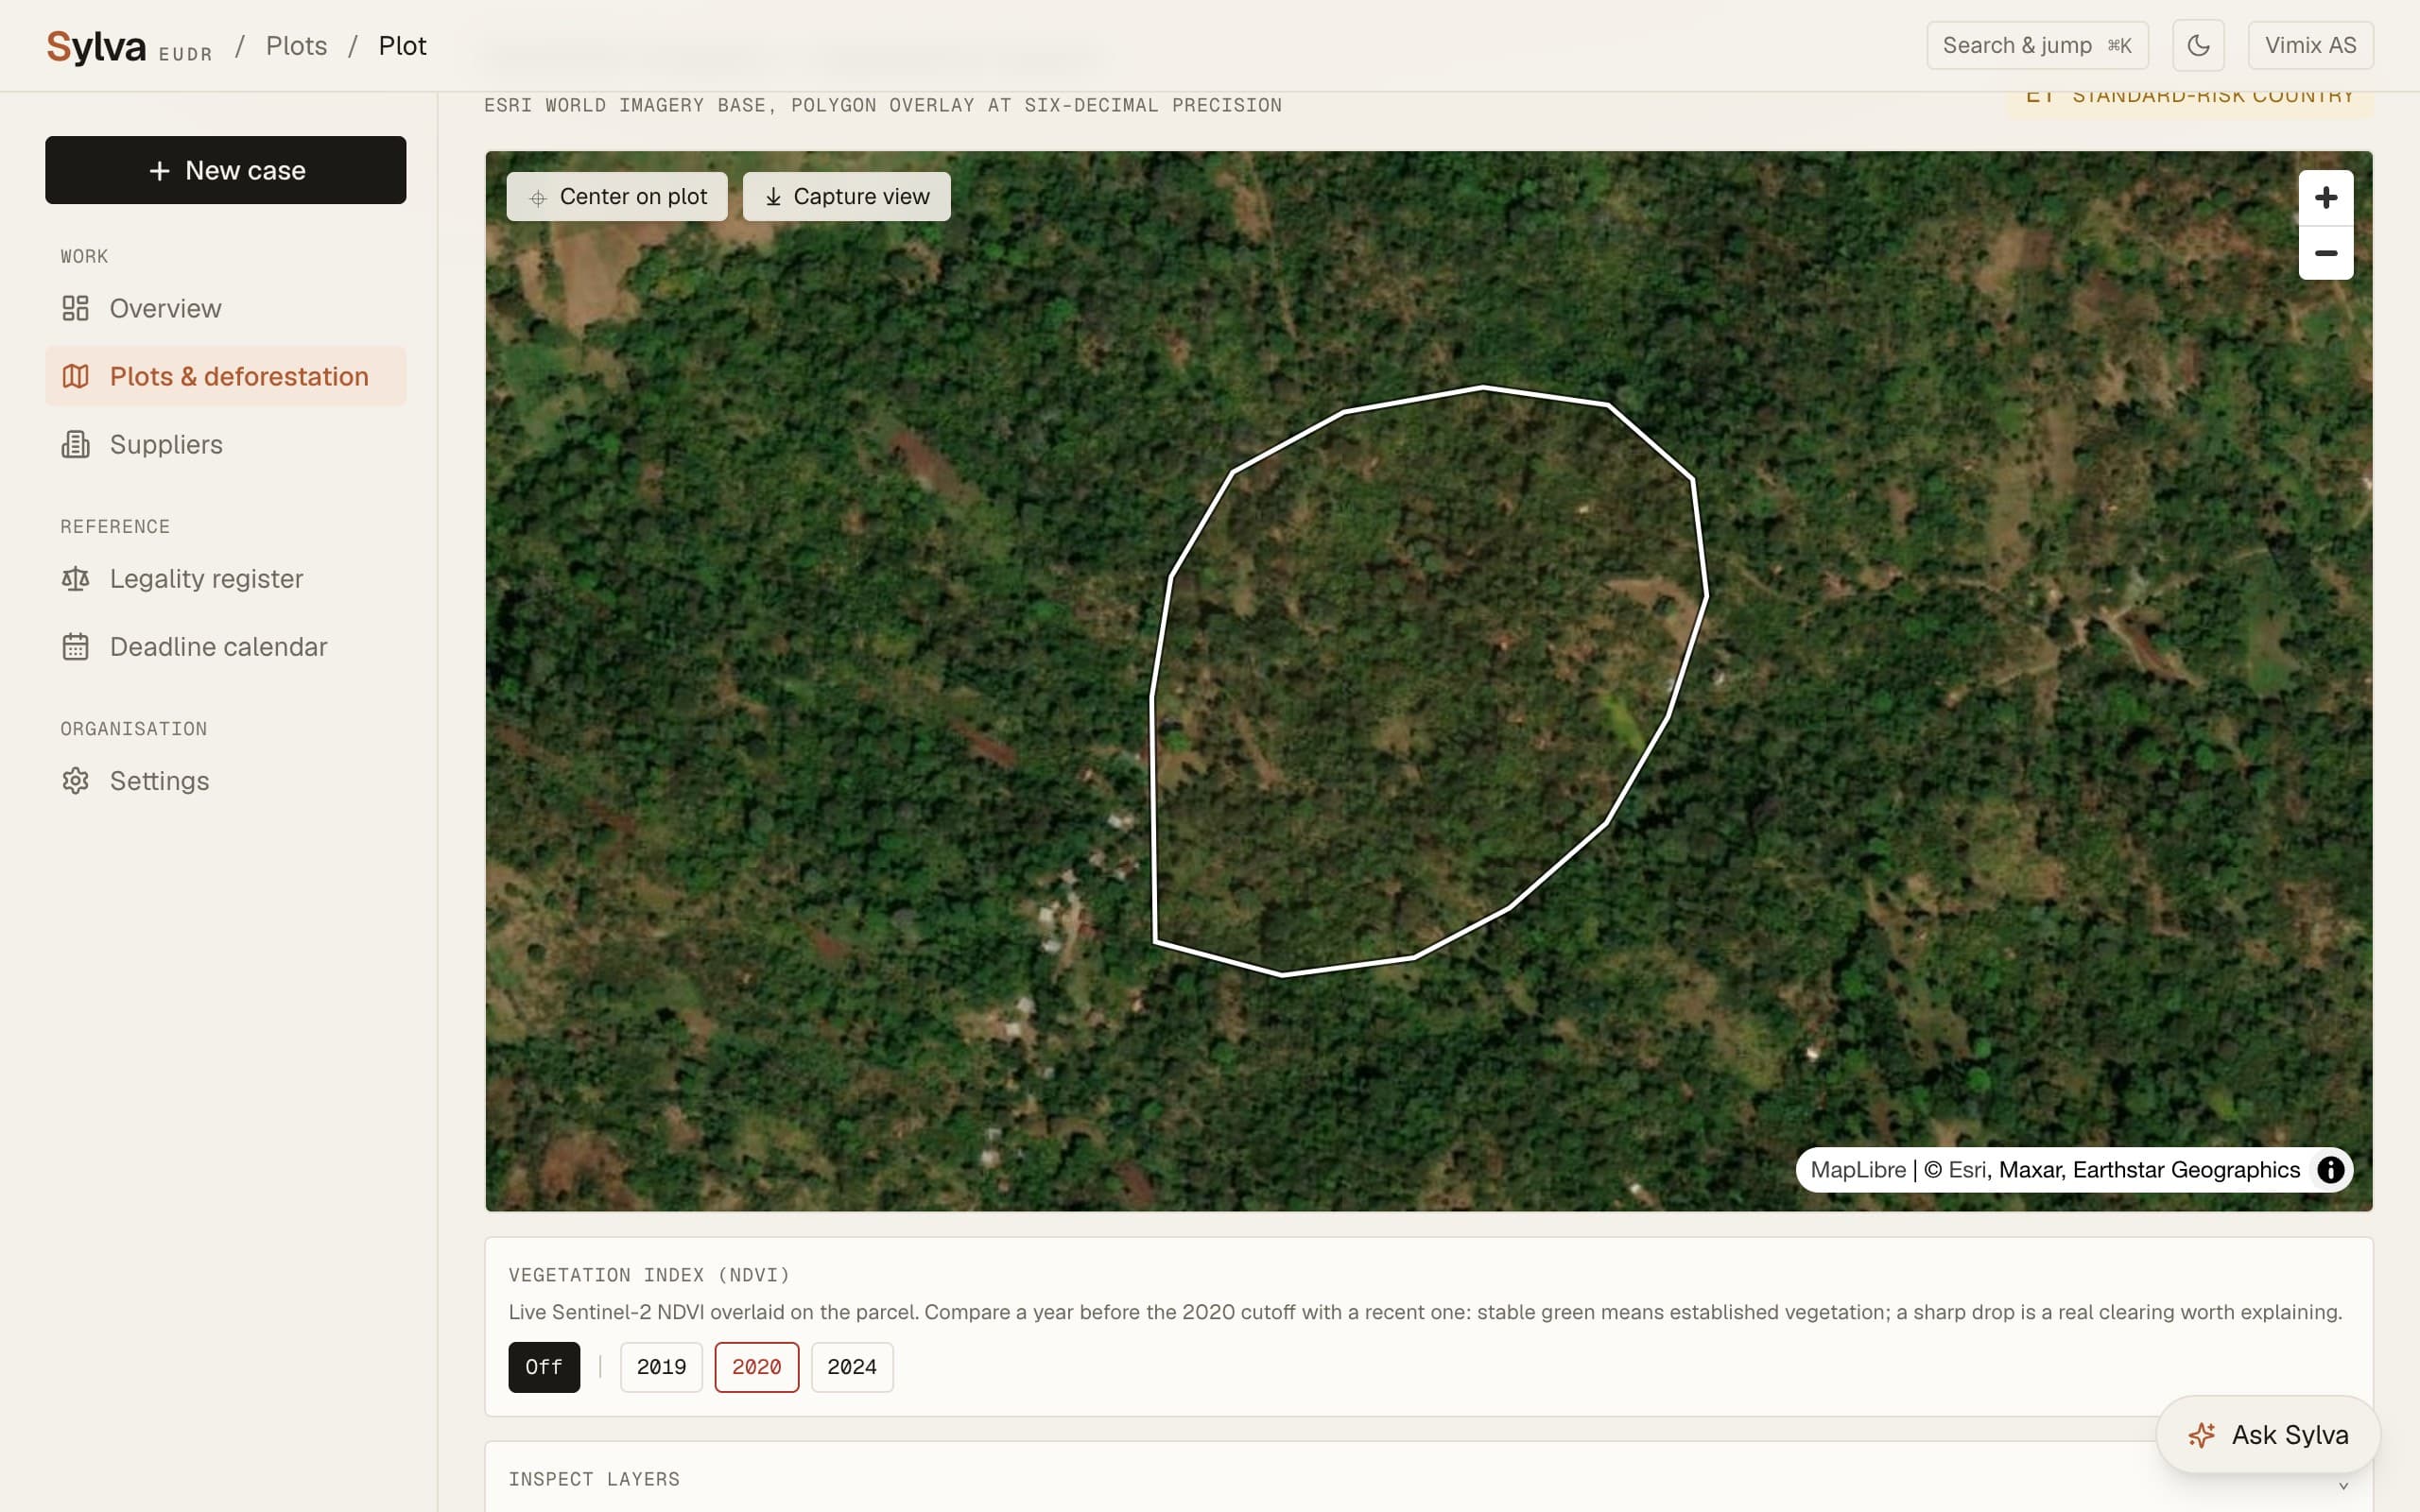Open the Esri attribution link
Screen dimensions: 2420x1512
pyautogui.click(x=1969, y=1170)
